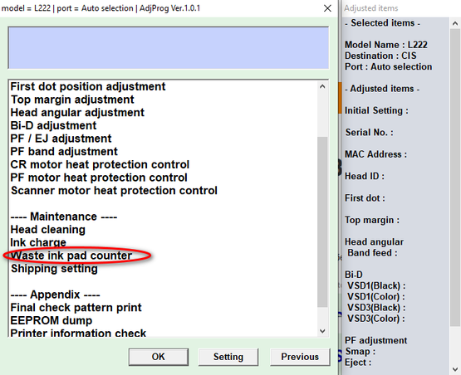
Task: Pick PF / EJ adjustment entry
Action: pos(61,139)
